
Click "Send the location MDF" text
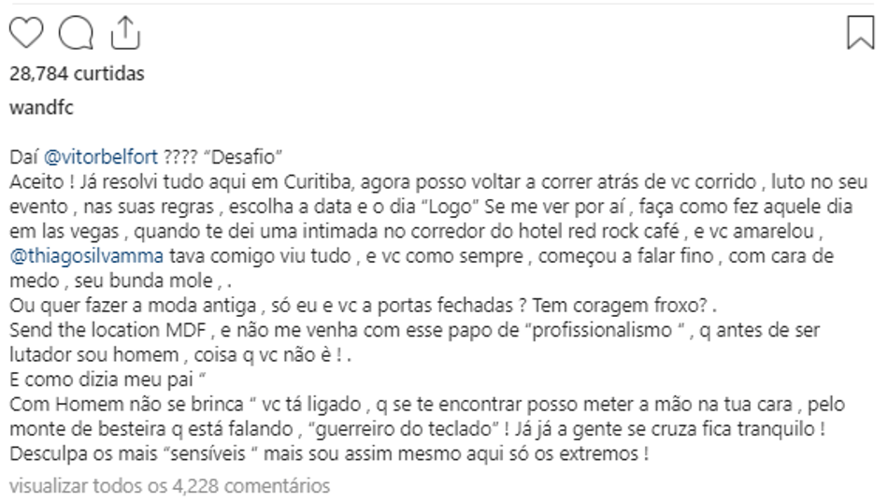107,330
